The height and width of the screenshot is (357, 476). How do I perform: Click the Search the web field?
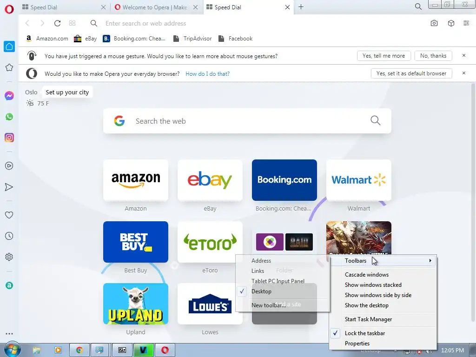point(247,121)
